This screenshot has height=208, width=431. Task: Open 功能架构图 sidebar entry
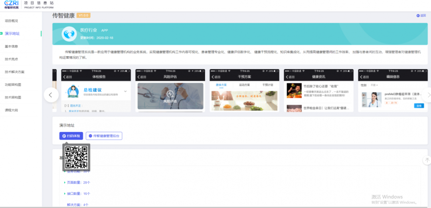13,85
